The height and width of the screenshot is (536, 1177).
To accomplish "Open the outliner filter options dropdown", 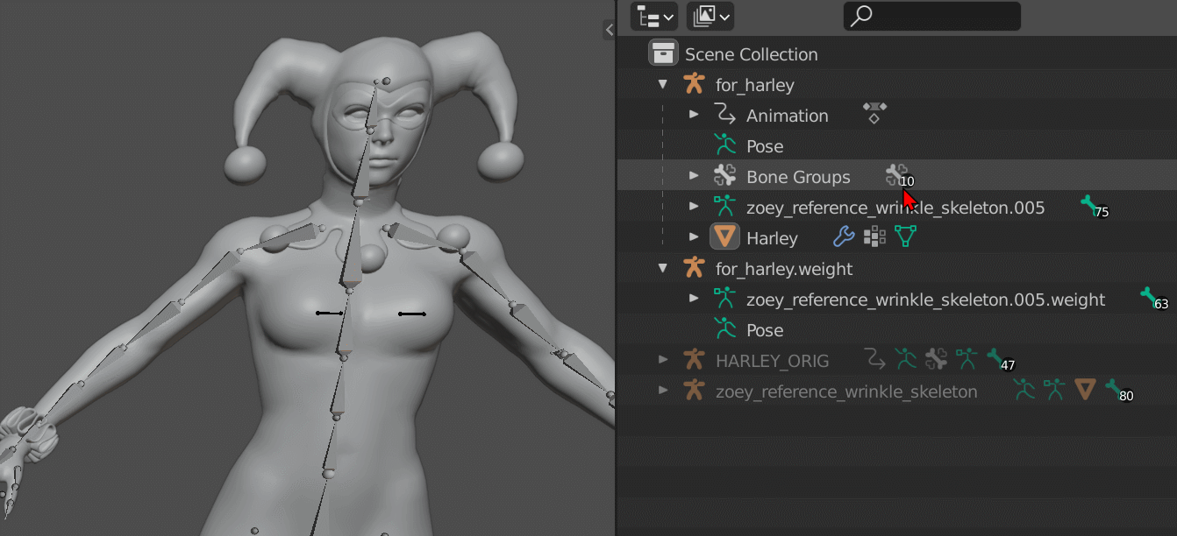I will point(710,16).
